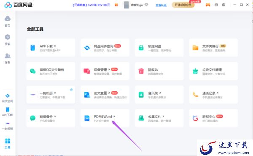Click the username in the title bar

137,5
